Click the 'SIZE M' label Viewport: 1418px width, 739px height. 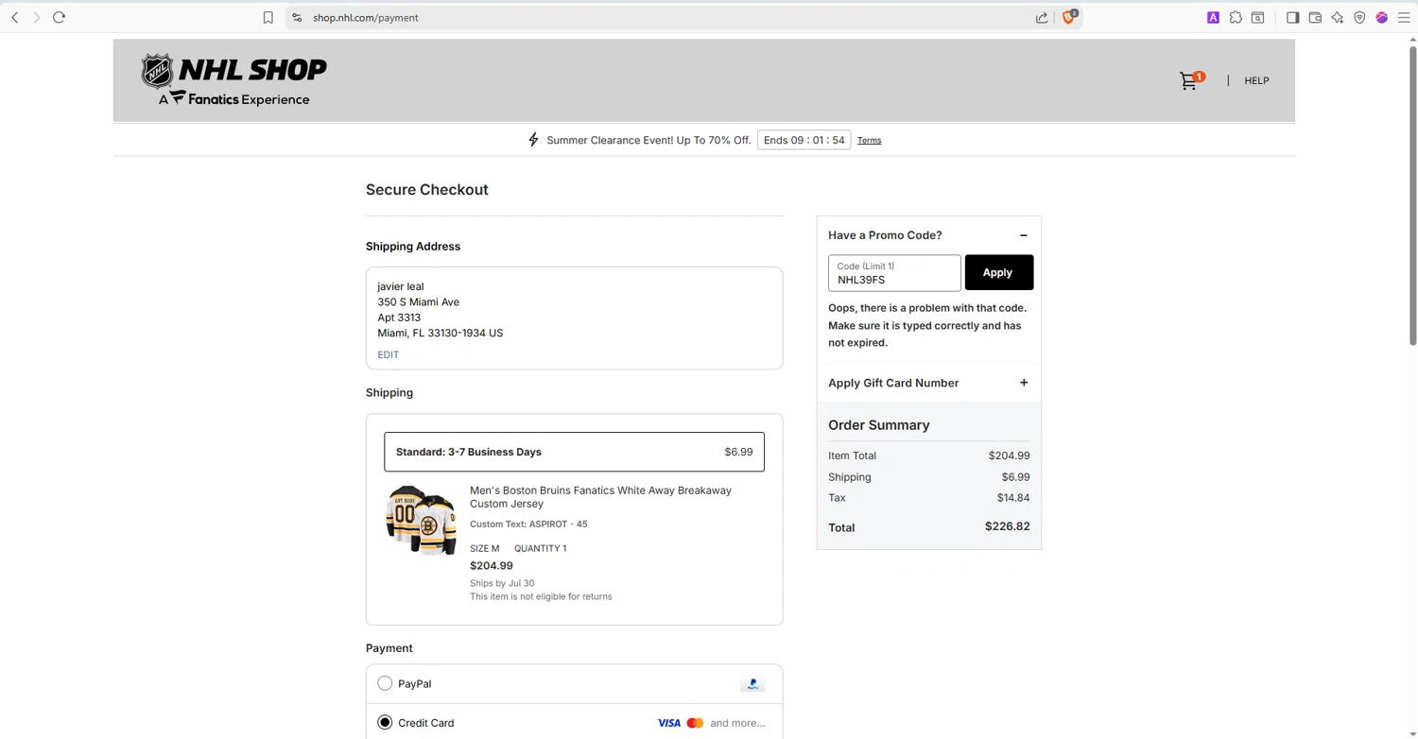pos(485,548)
